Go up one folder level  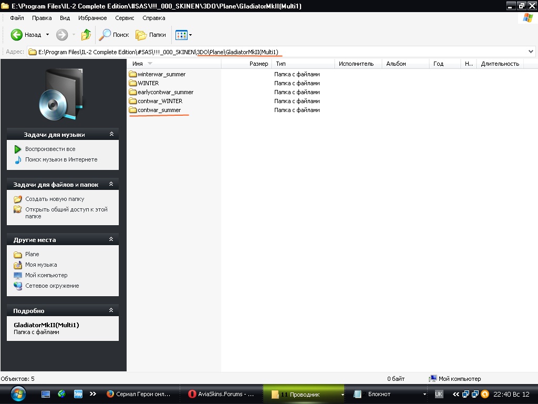[86, 35]
